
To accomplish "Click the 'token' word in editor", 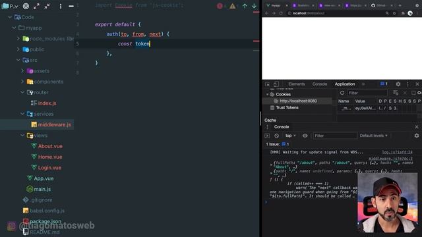I will (142, 44).
